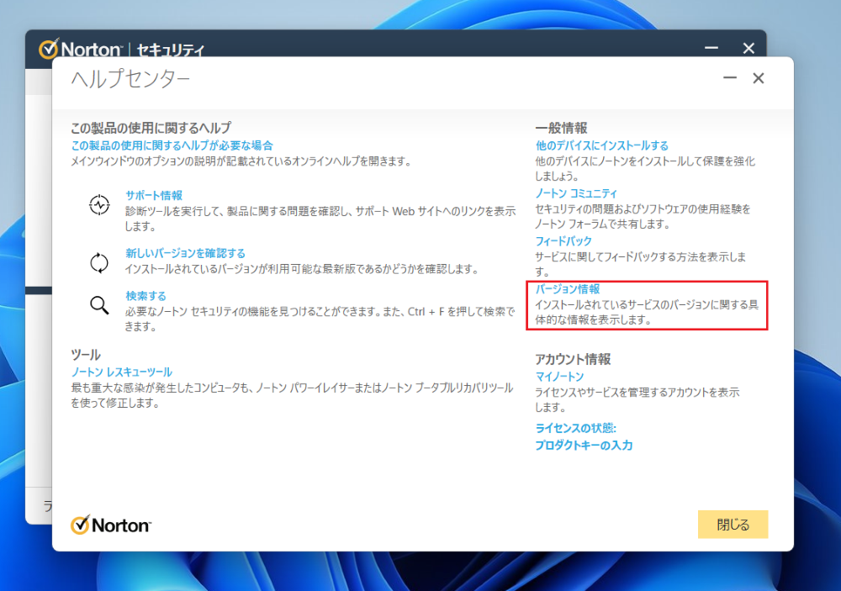Screen dimensions: 841x591
Task: Click この製品の使用に関するヘルプ heading
Action: 151,128
